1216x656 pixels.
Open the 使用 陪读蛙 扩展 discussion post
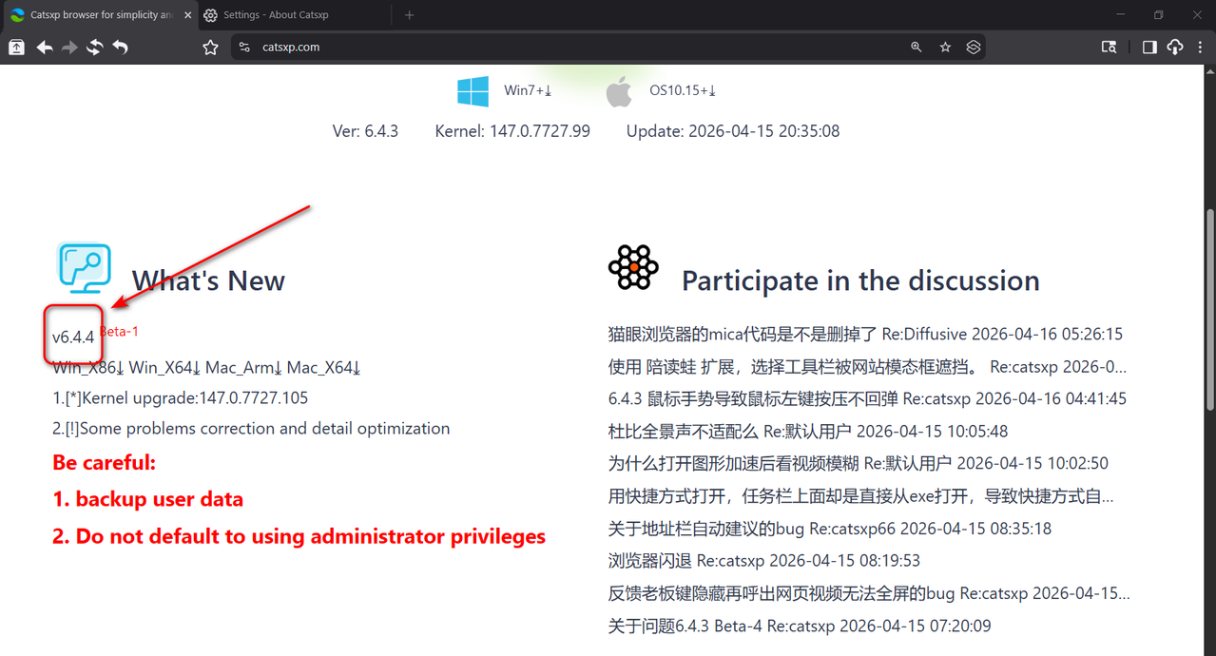coord(867,367)
